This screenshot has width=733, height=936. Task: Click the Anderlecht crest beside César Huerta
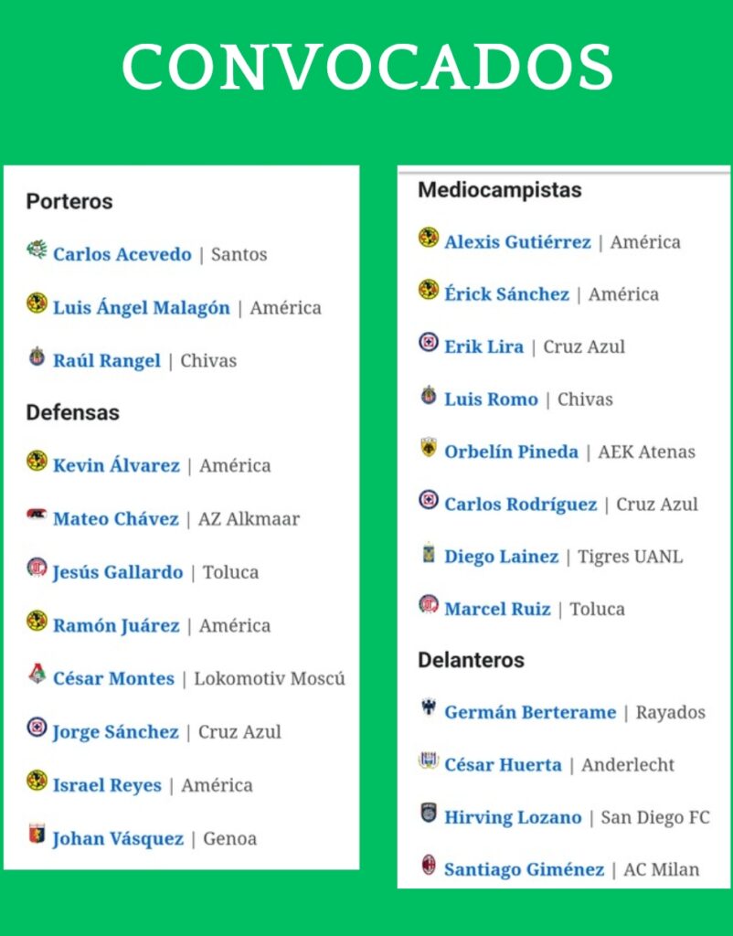pyautogui.click(x=429, y=760)
